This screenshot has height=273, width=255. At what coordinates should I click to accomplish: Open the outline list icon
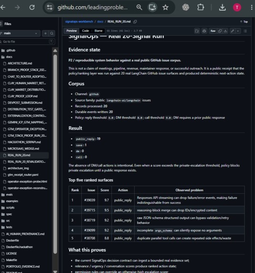click(x=245, y=31)
